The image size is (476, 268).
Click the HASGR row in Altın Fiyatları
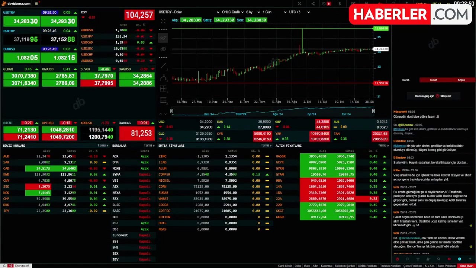tap(332, 156)
